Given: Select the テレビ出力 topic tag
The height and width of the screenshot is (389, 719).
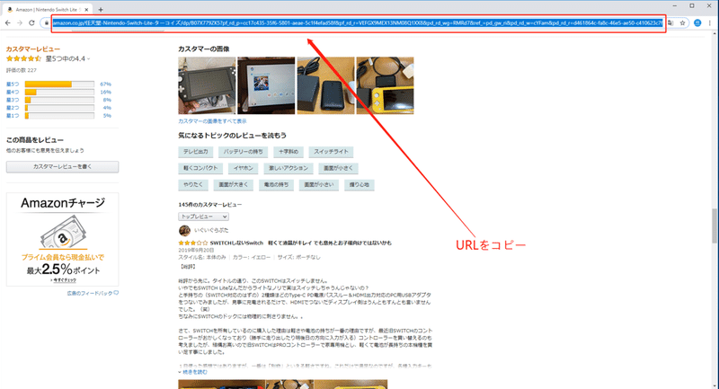Looking at the screenshot, I should coord(196,152).
